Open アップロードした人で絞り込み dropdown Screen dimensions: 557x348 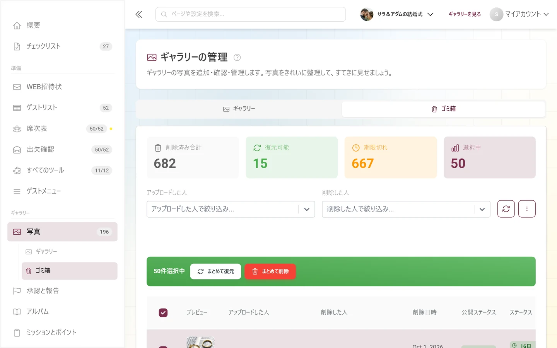(x=231, y=209)
